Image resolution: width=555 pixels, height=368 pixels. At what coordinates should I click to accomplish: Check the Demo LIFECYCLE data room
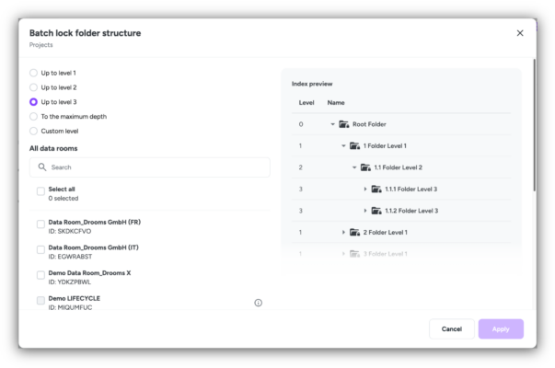click(x=40, y=301)
